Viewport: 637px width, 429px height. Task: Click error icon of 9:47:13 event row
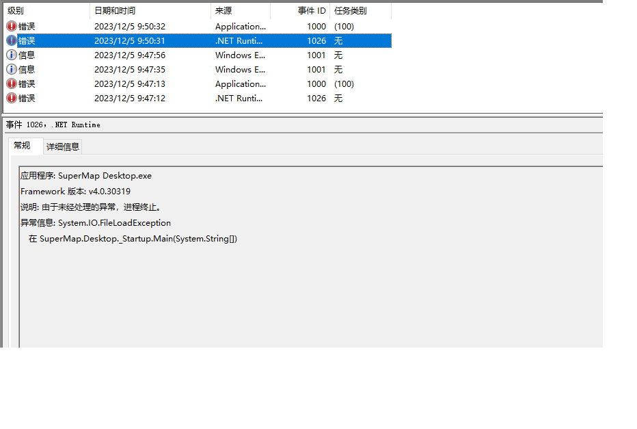pos(12,83)
